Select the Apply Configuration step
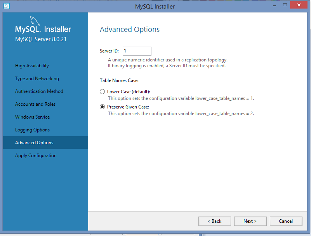The width and height of the screenshot is (311, 236). click(x=35, y=155)
